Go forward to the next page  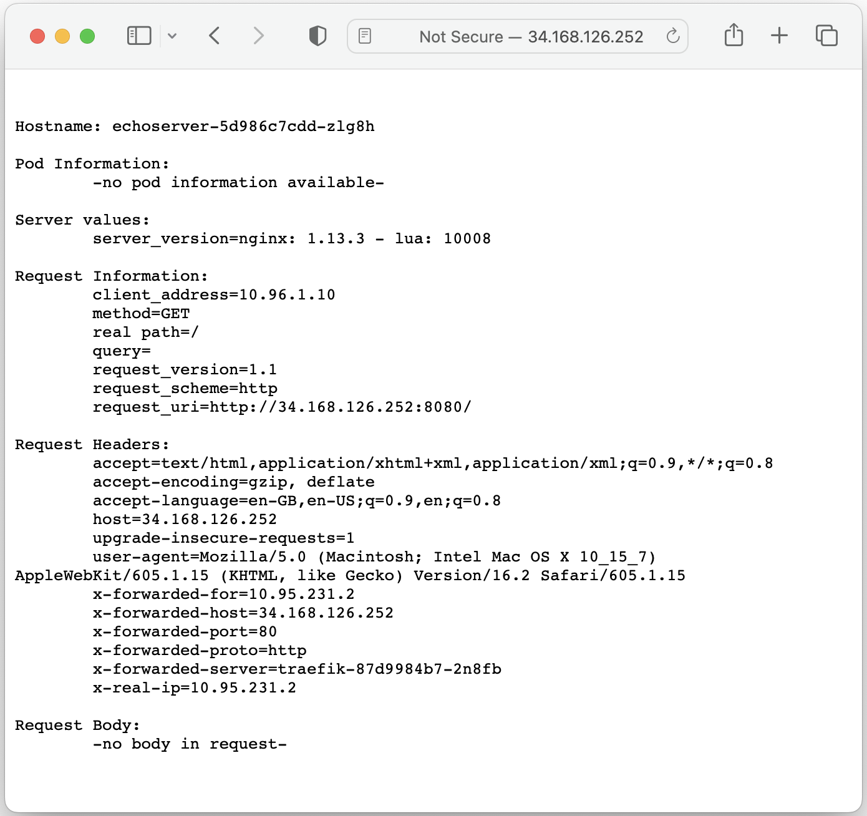(258, 36)
